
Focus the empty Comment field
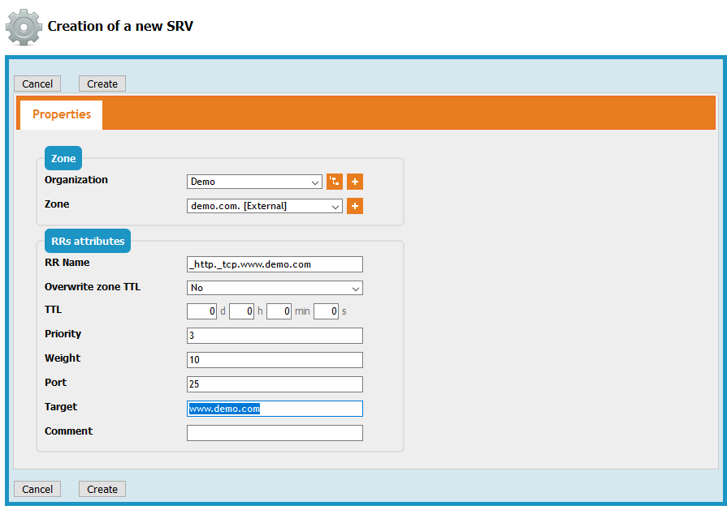pos(275,433)
